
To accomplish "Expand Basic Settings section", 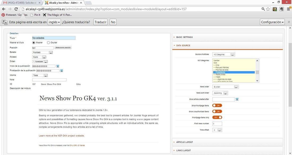I will 227,37.
